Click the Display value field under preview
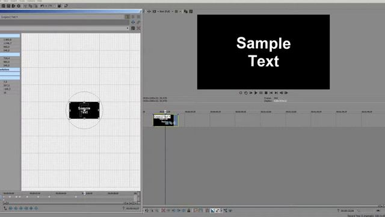The width and height of the screenshot is (385, 217). pos(280,101)
